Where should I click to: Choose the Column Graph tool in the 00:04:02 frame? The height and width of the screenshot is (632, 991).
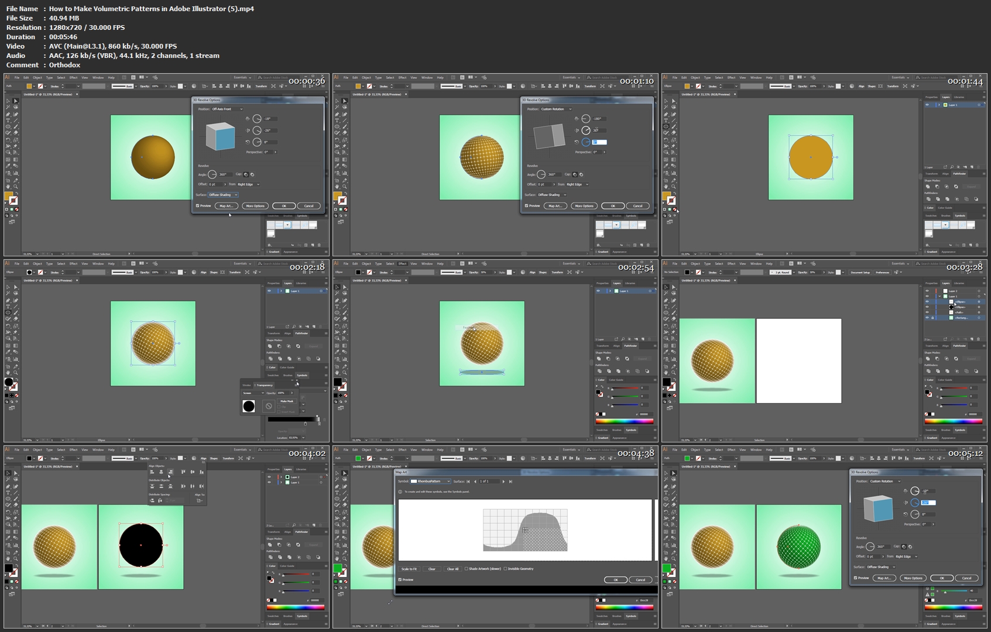[16, 545]
